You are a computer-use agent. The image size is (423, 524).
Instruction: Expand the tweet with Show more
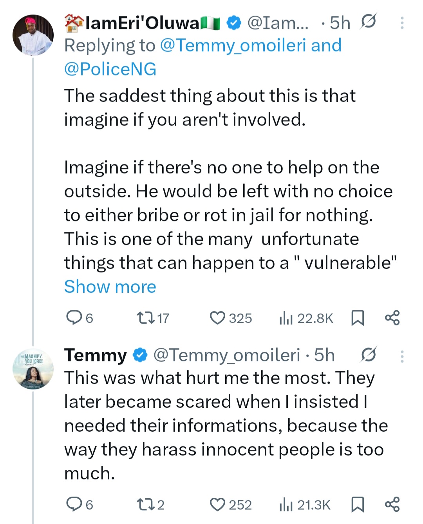click(110, 286)
